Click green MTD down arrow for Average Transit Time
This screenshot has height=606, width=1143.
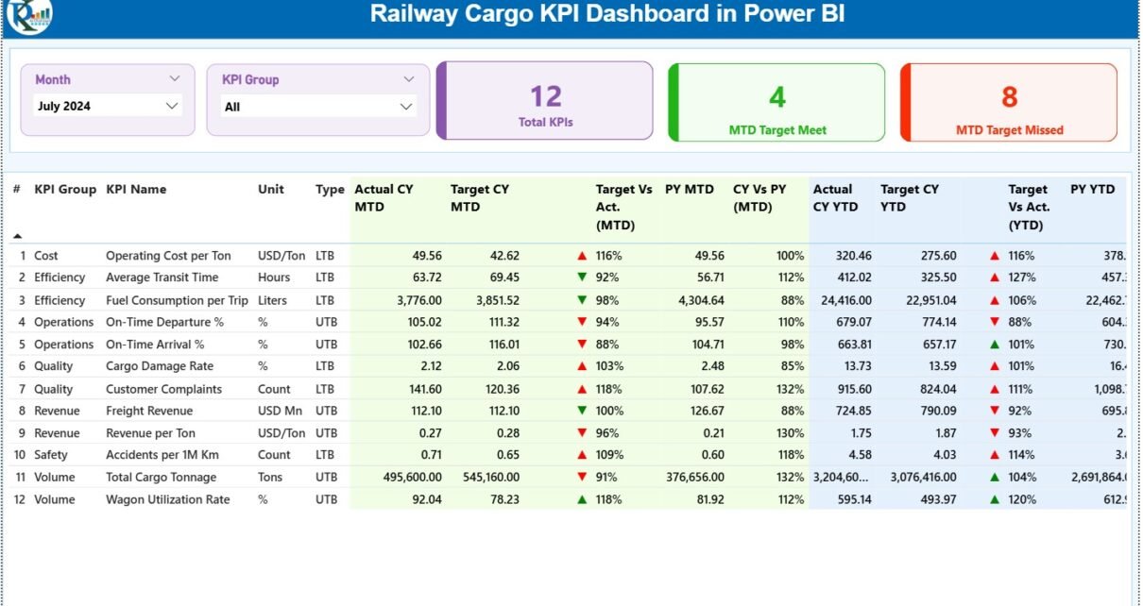582,278
